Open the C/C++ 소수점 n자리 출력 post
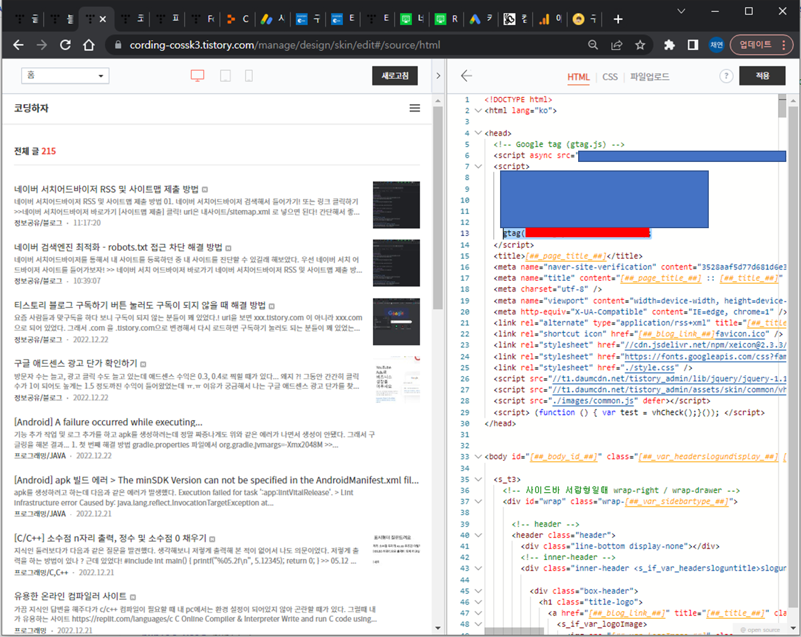801x637 pixels. (x=110, y=538)
